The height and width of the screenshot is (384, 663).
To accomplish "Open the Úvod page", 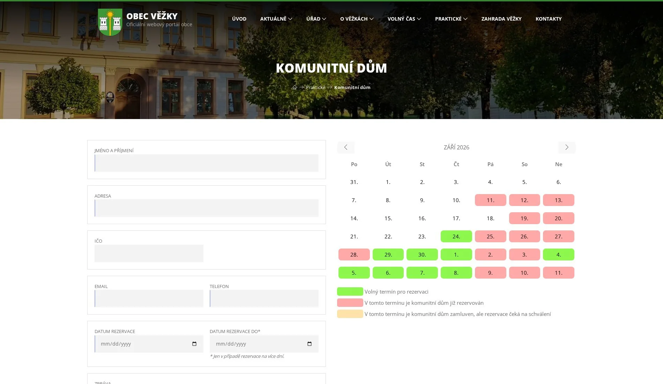I will [239, 19].
